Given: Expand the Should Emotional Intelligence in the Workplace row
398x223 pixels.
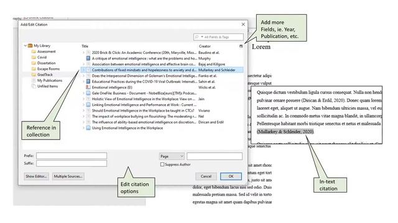Looking at the screenshot, I should 83,110.
